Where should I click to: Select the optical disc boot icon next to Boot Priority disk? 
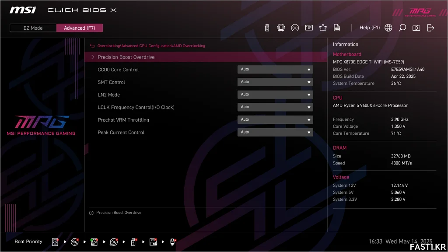tap(74, 242)
